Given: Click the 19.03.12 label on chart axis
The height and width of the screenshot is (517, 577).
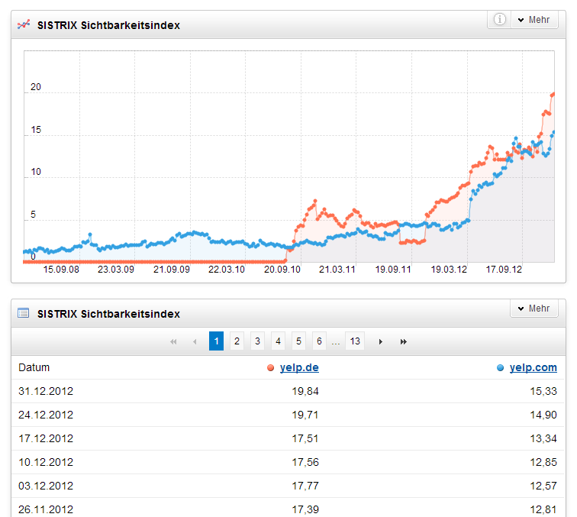Looking at the screenshot, I should 449,270.
